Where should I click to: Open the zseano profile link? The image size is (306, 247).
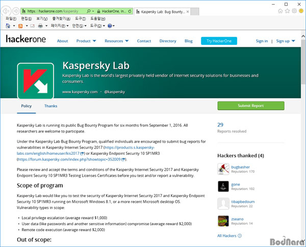coord(237,219)
